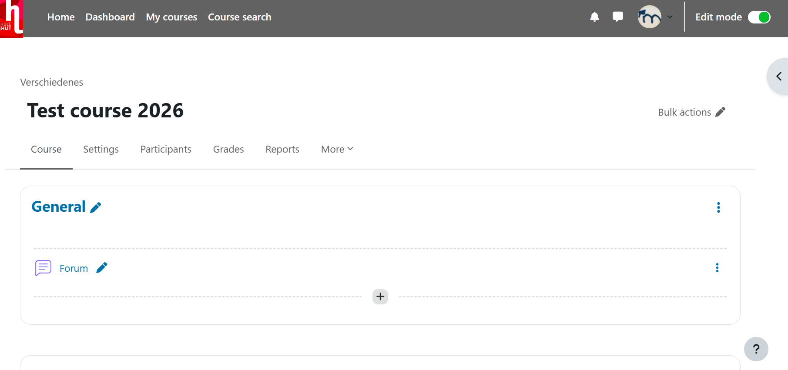Expand the More menu in course navigation
Viewport: 788px width, 370px height.
pyautogui.click(x=337, y=149)
